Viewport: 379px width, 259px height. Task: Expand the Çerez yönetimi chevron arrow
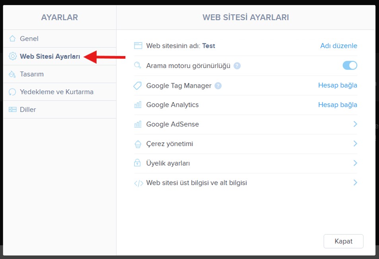[355, 143]
